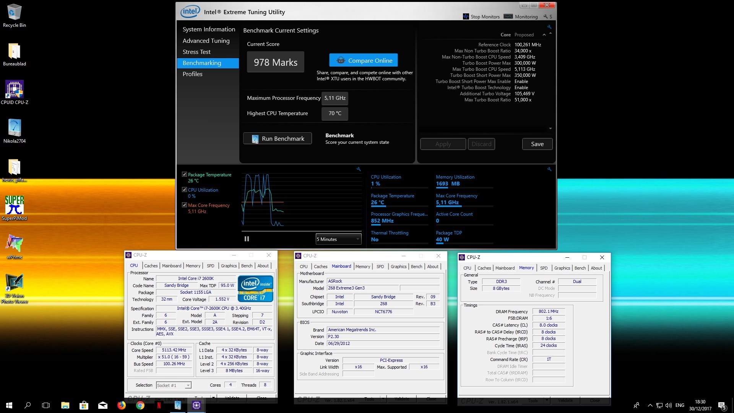Click the Core Speed value 5113.42 MHz

tap(174, 350)
